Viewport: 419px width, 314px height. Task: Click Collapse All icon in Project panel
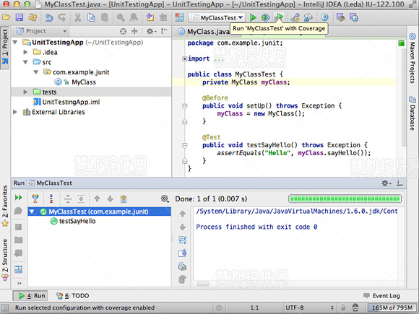pos(134,31)
